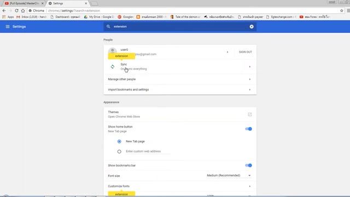This screenshot has width=350, height=197.
Task: Click the green Sync arrows icon
Action: 113,67
